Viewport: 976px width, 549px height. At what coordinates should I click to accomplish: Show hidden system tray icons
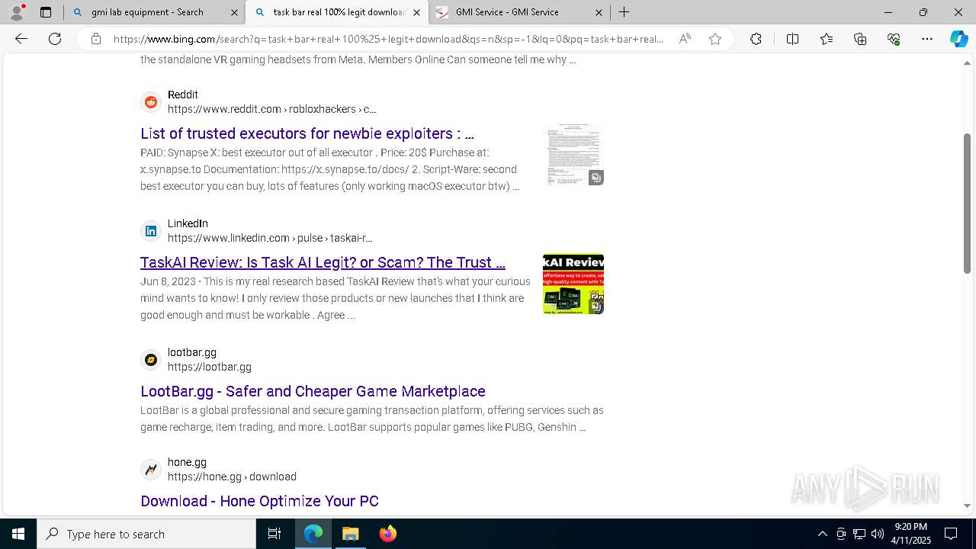[x=822, y=534]
